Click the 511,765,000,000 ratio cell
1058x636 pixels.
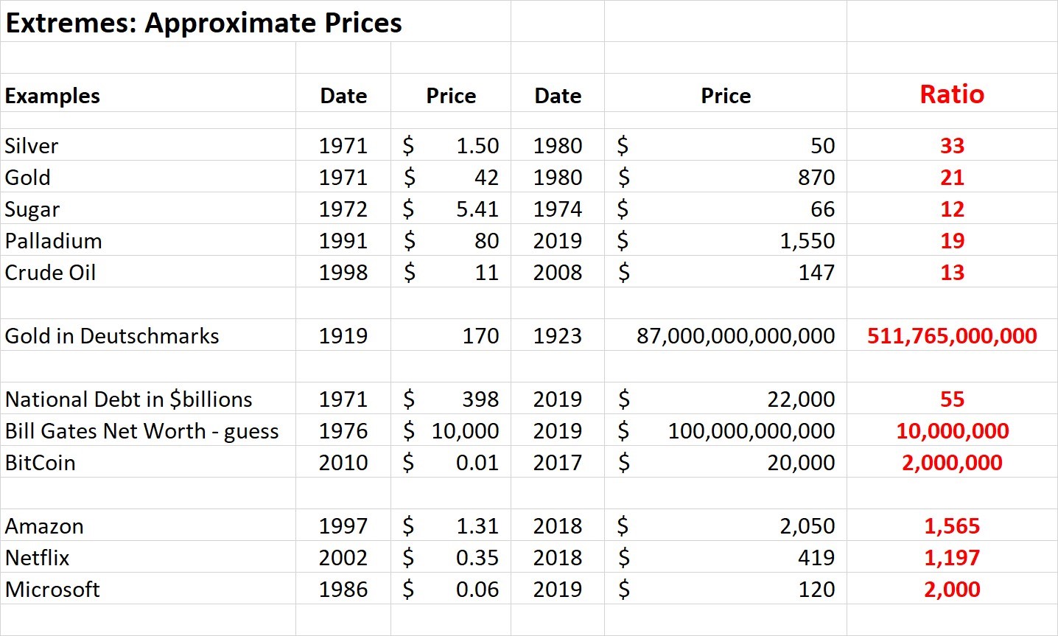(951, 336)
